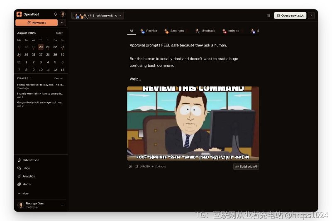The image size is (332, 221).
Task: Pick the 28th in the calendar
Action: 48,55
